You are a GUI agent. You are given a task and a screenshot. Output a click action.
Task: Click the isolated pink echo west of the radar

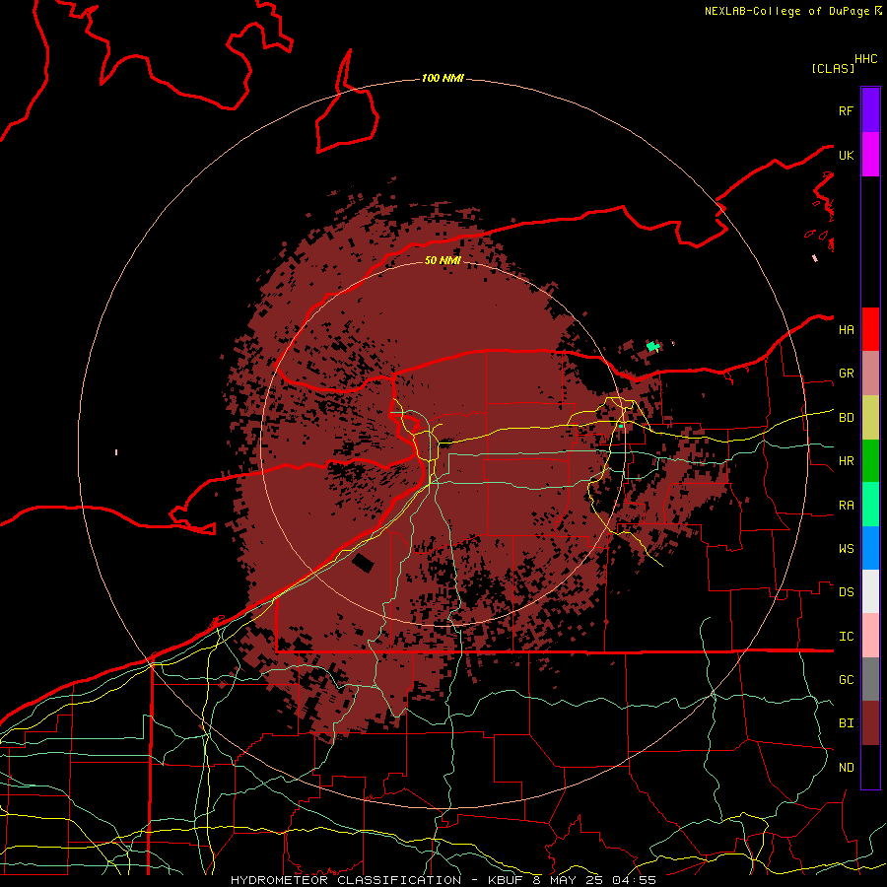point(116,452)
